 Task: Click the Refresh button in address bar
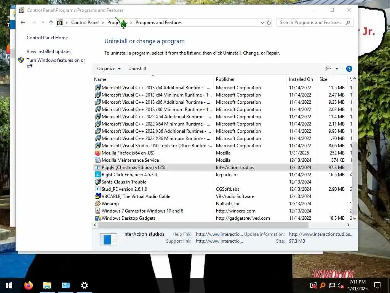point(269,23)
